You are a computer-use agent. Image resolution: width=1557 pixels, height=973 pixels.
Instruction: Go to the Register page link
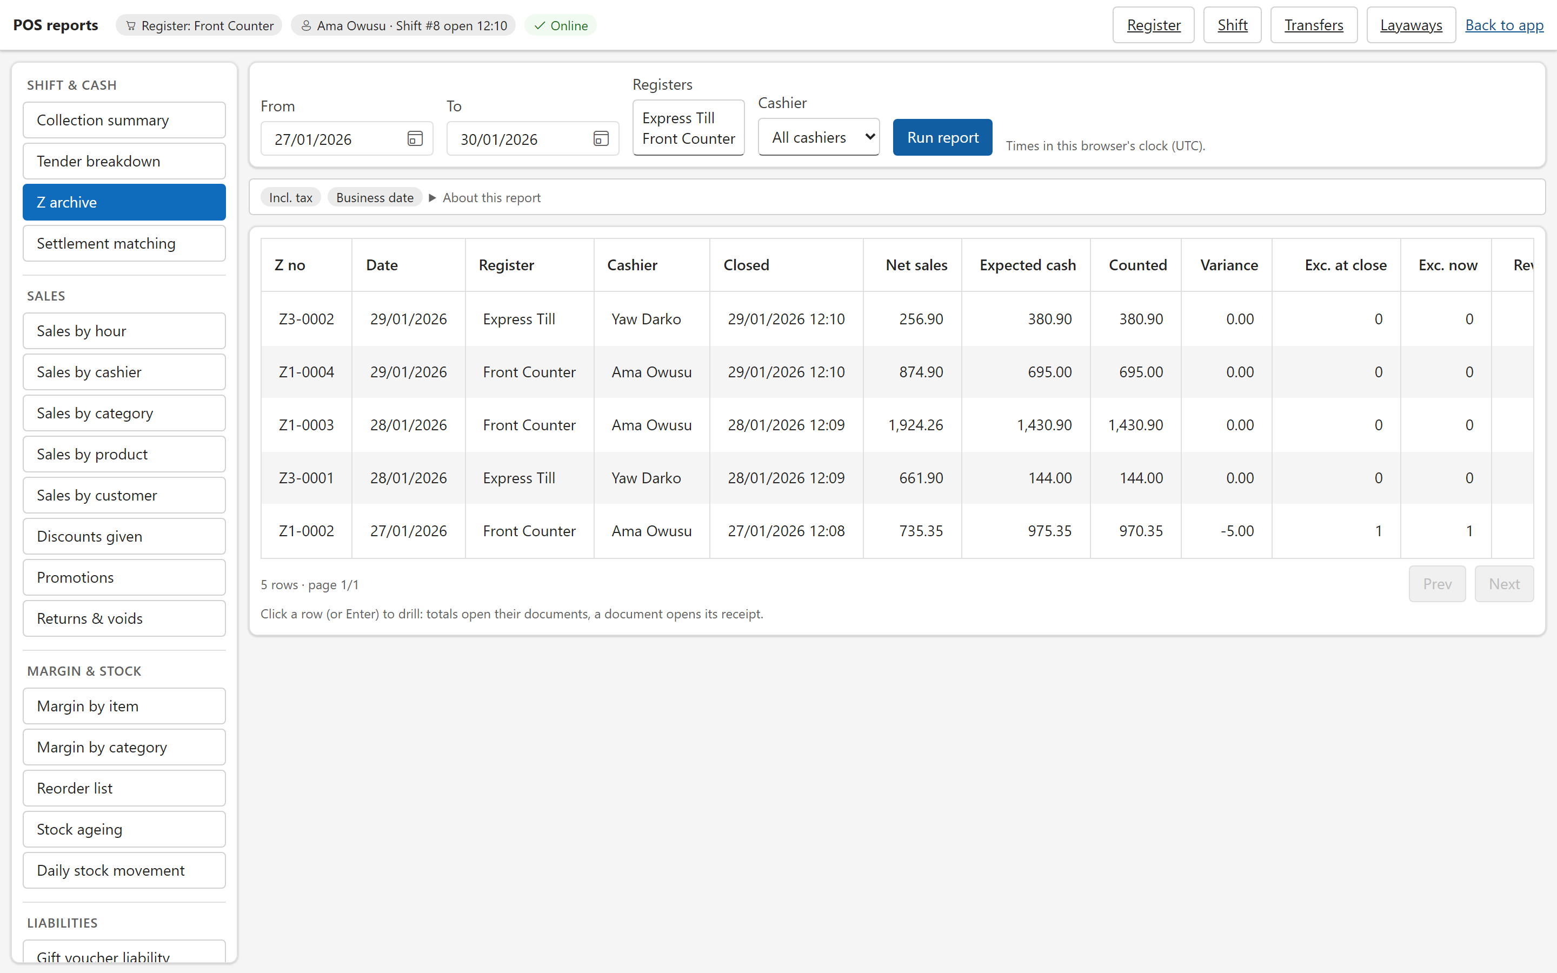tap(1154, 25)
